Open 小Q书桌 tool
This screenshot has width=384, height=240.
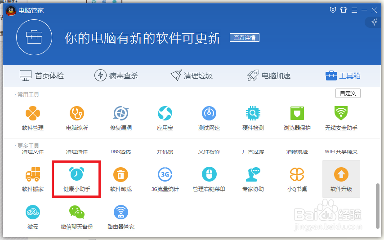pyautogui.click(x=297, y=179)
